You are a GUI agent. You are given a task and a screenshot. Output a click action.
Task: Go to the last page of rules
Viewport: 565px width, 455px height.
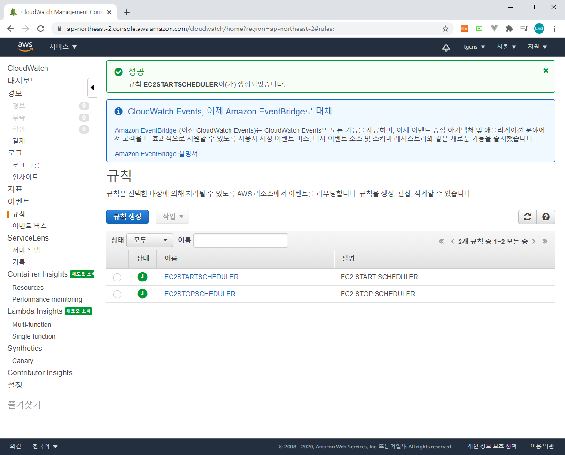coord(544,241)
